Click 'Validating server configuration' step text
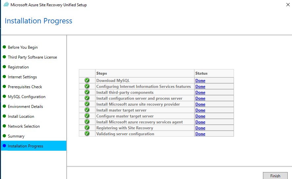 pos(125,134)
